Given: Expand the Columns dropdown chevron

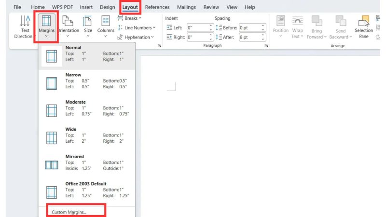Looking at the screenshot, I should tap(106, 37).
